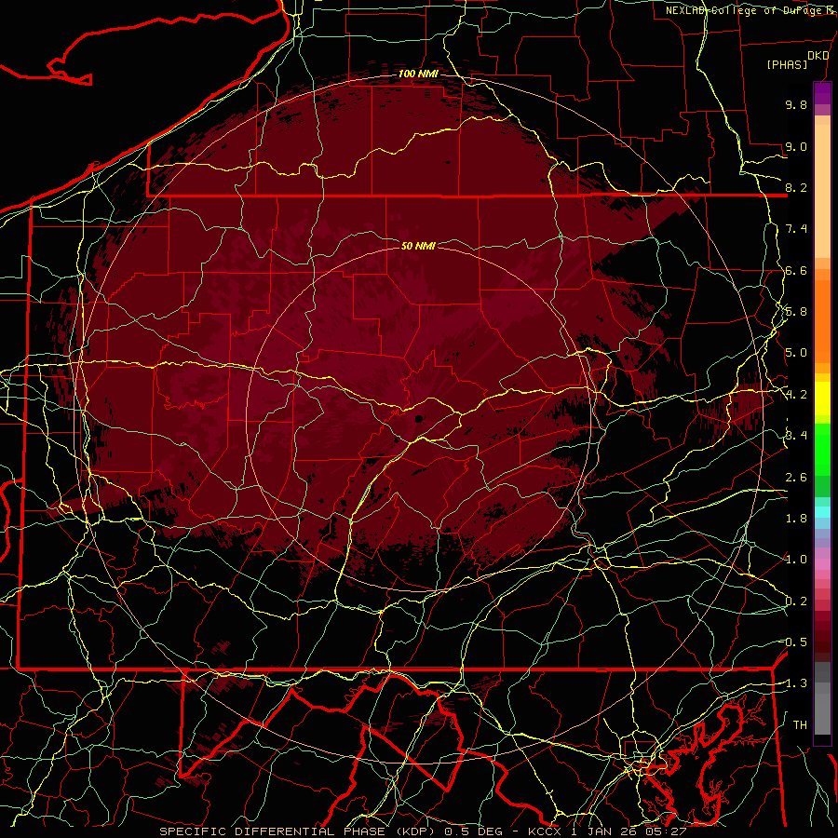Click the -0.5 legend value
This screenshot has width=838, height=838.
794,642
